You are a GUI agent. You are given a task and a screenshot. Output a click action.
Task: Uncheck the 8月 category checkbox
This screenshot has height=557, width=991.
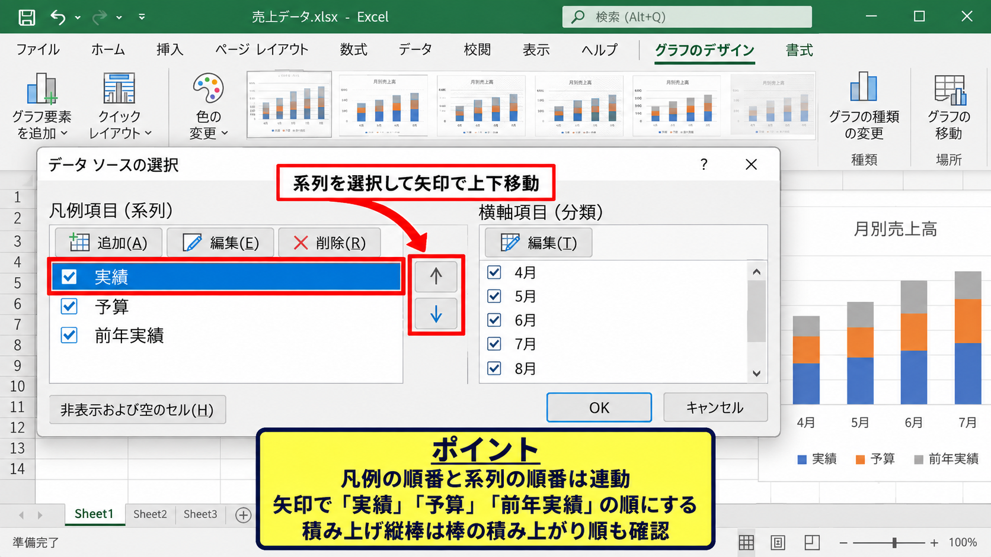(x=494, y=368)
